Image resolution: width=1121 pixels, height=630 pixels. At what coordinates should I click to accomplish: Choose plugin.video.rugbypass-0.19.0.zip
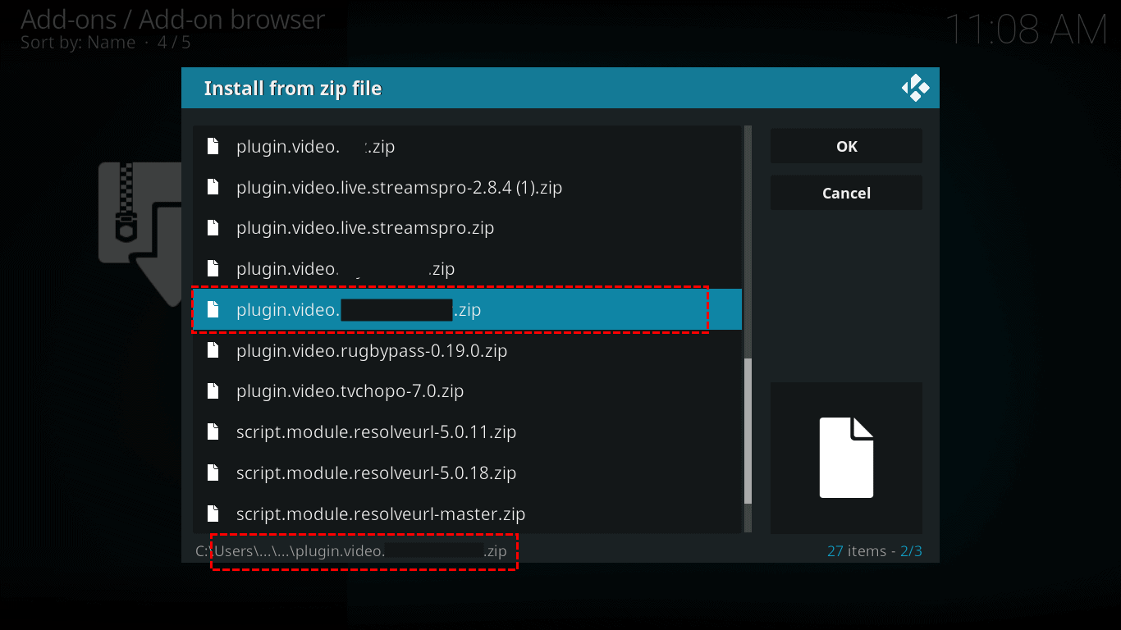click(372, 351)
